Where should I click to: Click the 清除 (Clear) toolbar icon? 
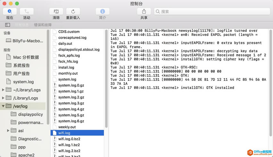[x=56, y=12]
